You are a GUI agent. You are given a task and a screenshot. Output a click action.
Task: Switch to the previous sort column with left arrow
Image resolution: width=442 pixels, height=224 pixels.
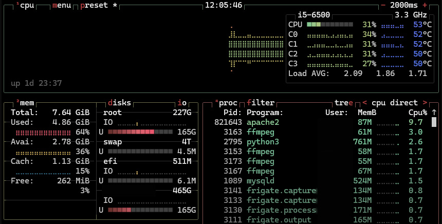364,103
